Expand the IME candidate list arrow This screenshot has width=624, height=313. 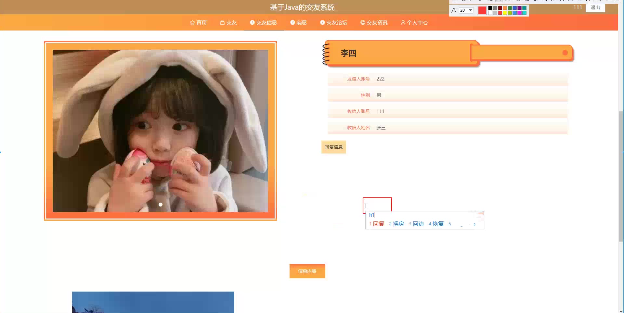[x=461, y=226]
